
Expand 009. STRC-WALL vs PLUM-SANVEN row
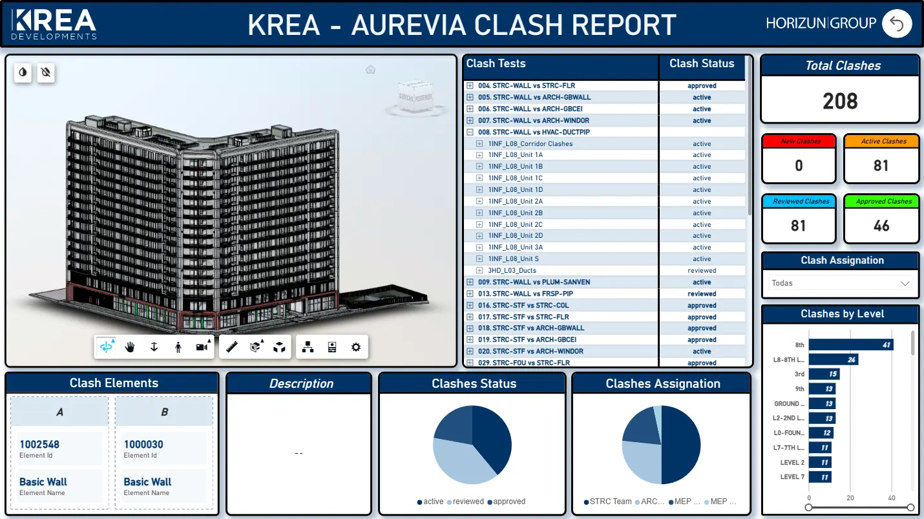(470, 282)
